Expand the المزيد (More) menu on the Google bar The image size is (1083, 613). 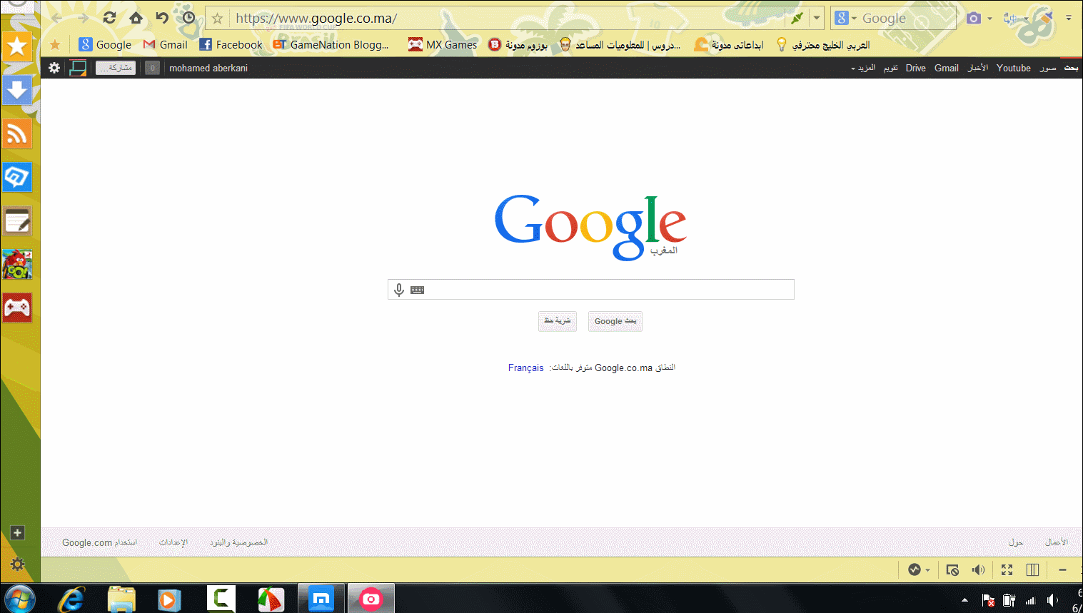(863, 68)
